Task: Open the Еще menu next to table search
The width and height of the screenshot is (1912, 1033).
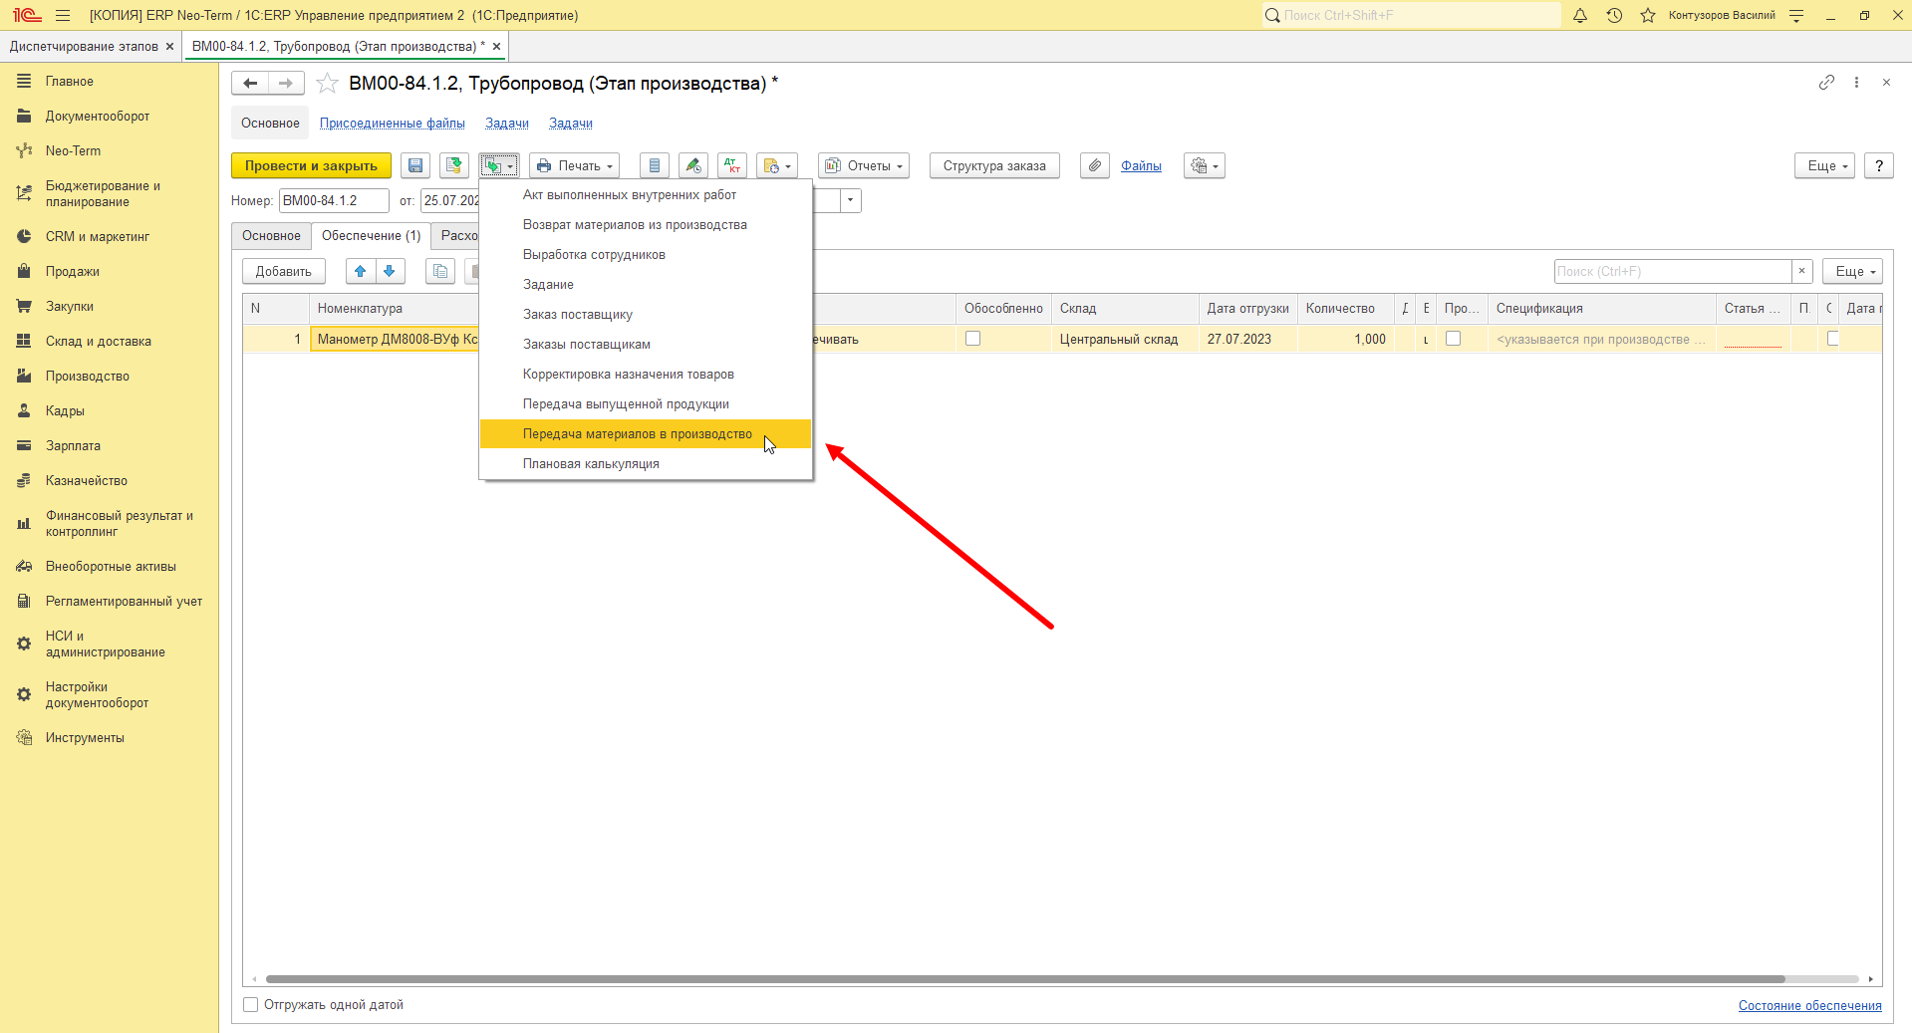Action: tap(1853, 271)
